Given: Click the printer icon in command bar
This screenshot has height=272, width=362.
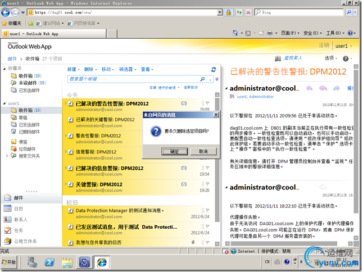Looking at the screenshot, I should click(x=270, y=33).
